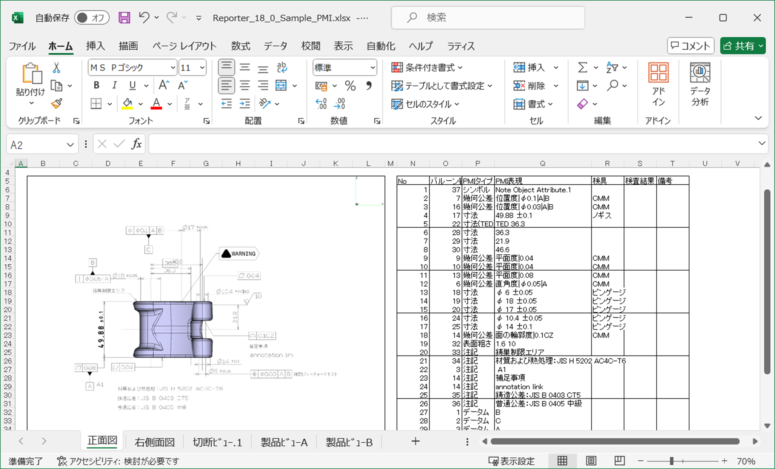Open the font name dropdown
The width and height of the screenshot is (775, 469).
173,68
